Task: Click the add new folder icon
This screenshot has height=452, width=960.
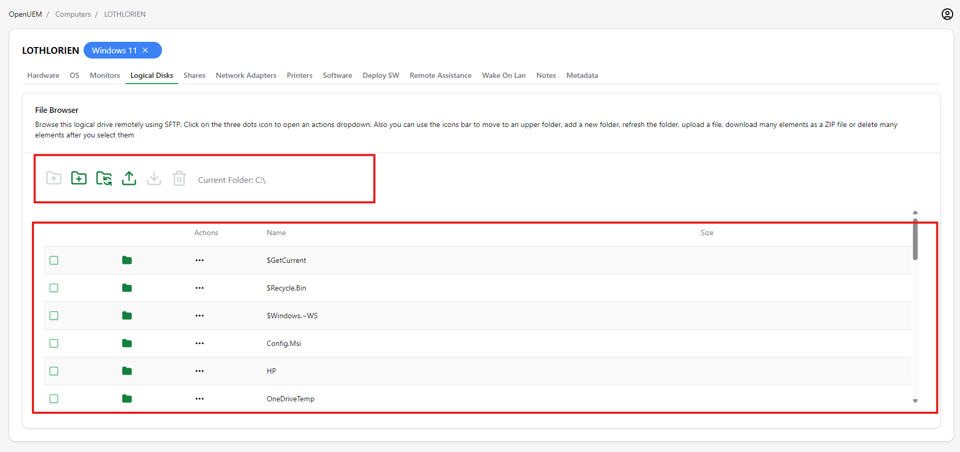Action: [x=79, y=178]
